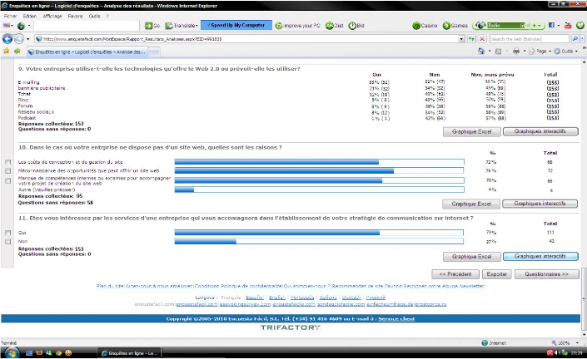Open the Outils menu in menu bar
Screen dimensions: 587x359
94,16
